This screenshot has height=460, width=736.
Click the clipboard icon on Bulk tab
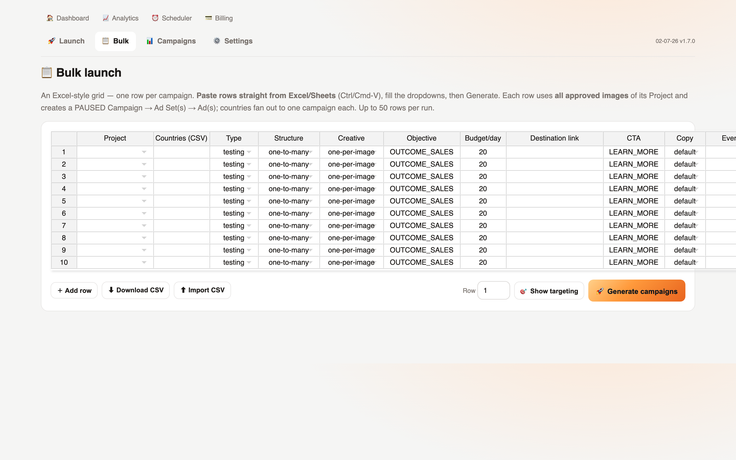pyautogui.click(x=106, y=41)
